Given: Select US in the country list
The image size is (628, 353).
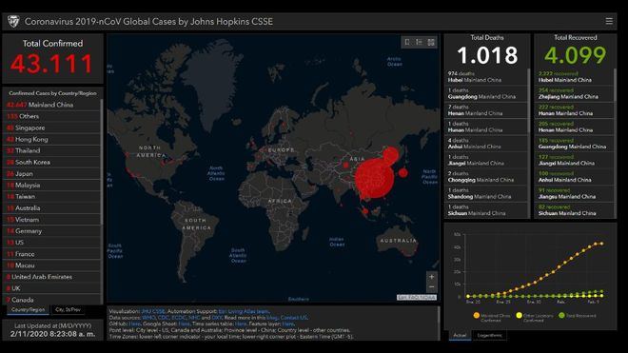Looking at the screenshot, I should pos(51,243).
